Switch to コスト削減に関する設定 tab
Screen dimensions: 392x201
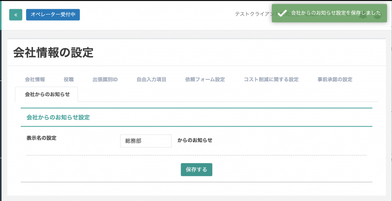271,80
